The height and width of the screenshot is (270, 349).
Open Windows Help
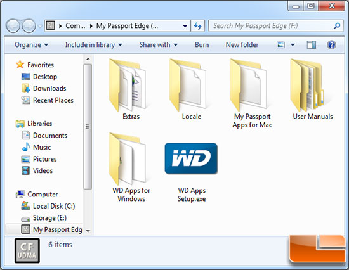(331, 45)
